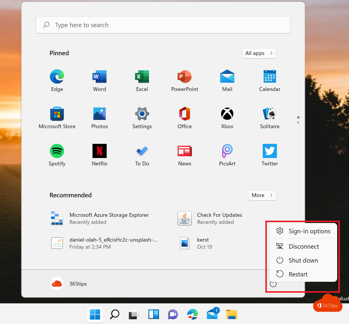
Task: Open Edge from the taskbar
Action: click(x=193, y=314)
